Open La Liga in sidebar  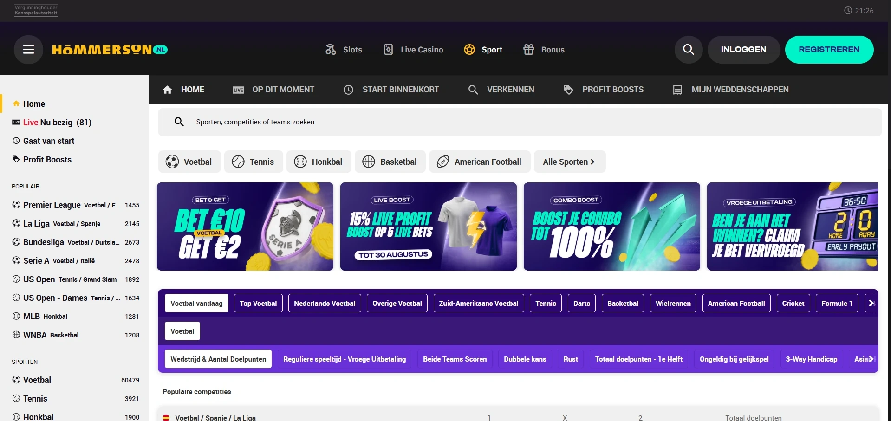coord(74,223)
